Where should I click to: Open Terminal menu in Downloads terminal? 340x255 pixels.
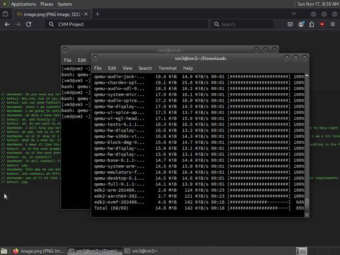coord(168,68)
